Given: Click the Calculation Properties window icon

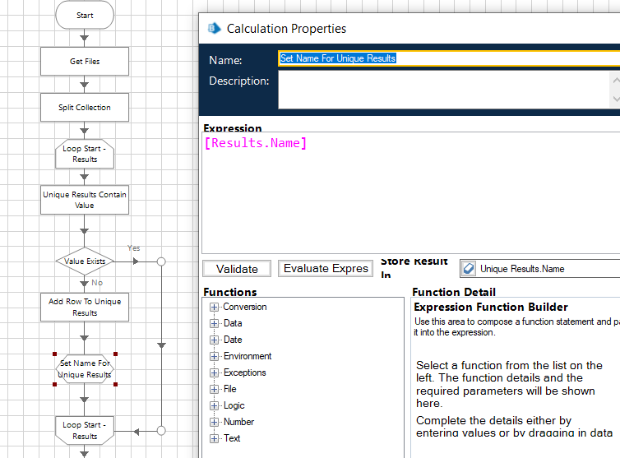Looking at the screenshot, I should 215,28.
